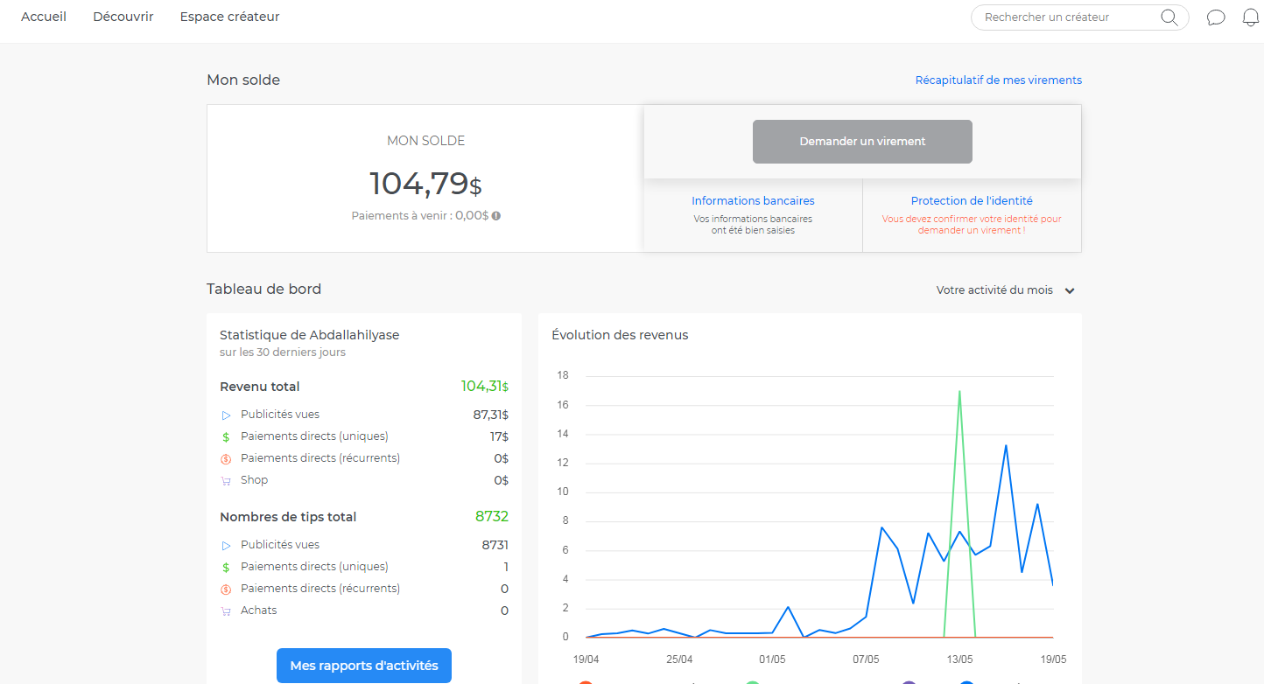Screen dimensions: 1264x684
Task: Click the 87,31$ Publicités vues value
Action: point(490,415)
